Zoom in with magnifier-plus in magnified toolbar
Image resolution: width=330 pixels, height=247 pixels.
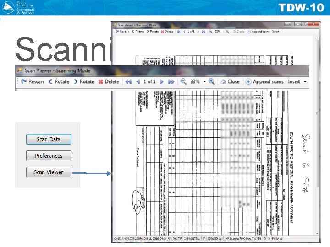pos(211,82)
